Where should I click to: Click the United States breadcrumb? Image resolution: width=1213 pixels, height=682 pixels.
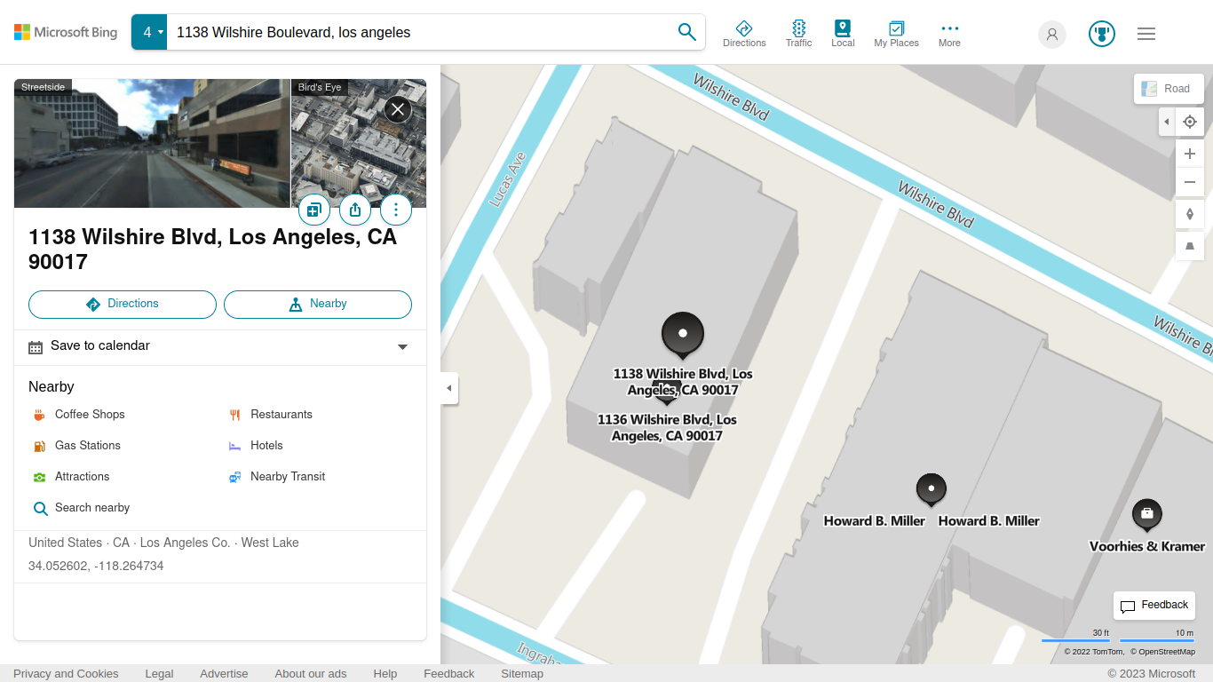coord(65,543)
